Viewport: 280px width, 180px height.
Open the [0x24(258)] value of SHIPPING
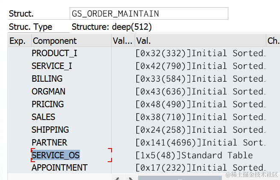200,130
